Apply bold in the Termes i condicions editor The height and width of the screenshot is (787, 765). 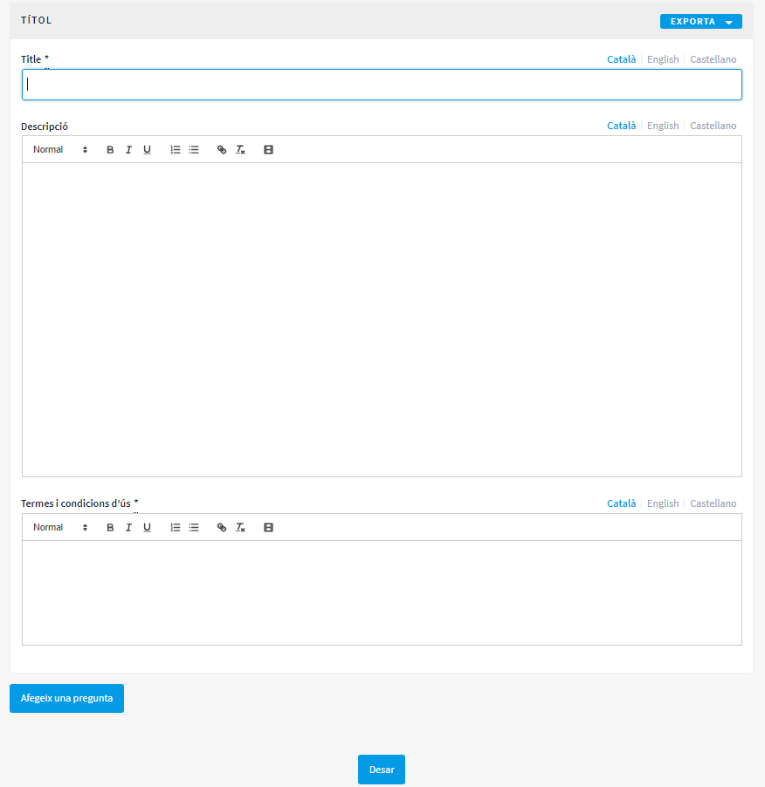pos(109,527)
